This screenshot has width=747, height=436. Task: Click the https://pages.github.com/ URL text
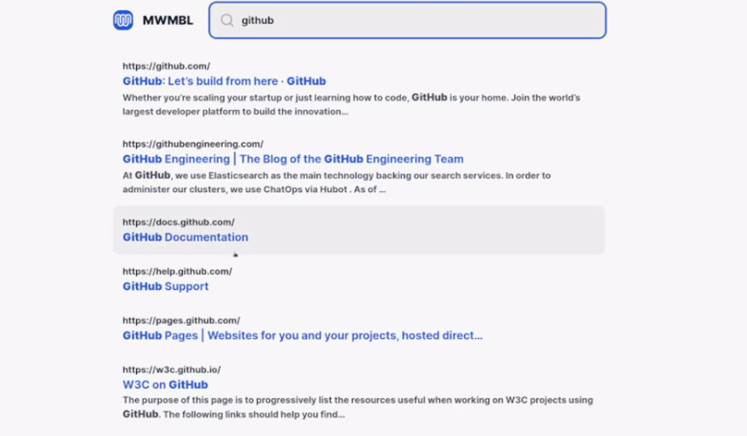point(181,321)
